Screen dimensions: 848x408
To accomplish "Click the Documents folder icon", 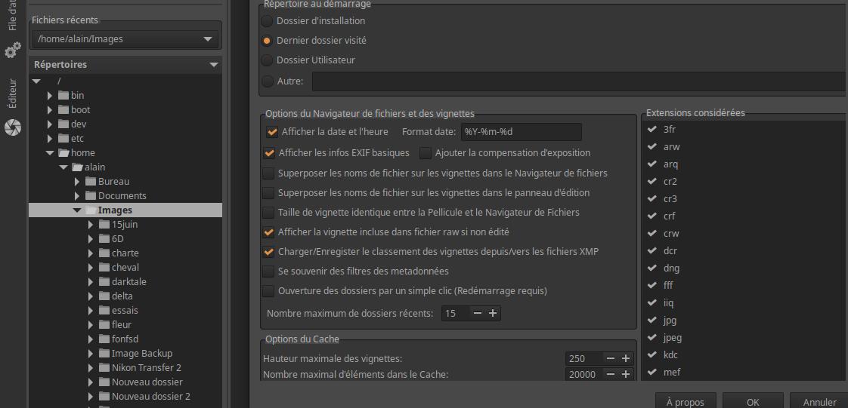I will coord(90,196).
